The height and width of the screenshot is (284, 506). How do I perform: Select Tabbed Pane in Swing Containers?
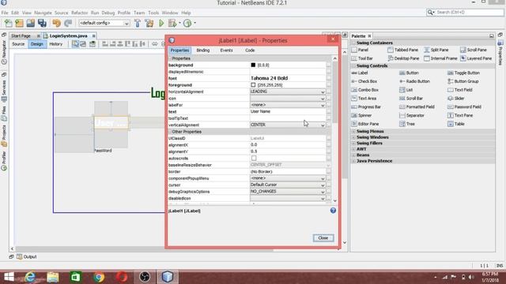pyautogui.click(x=402, y=50)
